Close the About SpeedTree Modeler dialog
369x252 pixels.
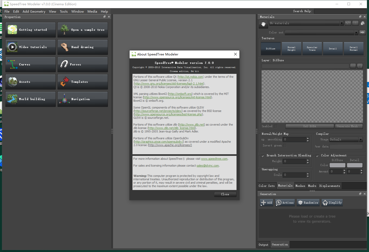[x=235, y=54]
